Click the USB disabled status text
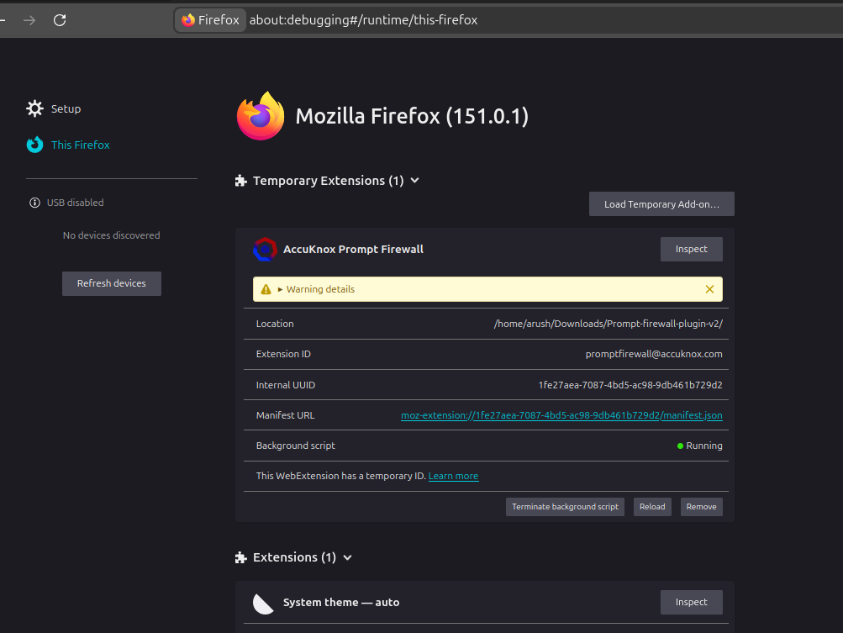 pos(76,203)
